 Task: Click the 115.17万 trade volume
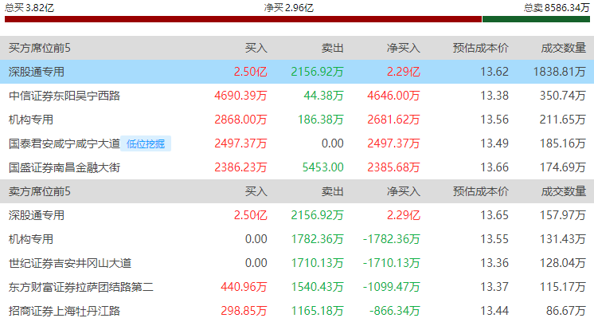tap(563, 287)
